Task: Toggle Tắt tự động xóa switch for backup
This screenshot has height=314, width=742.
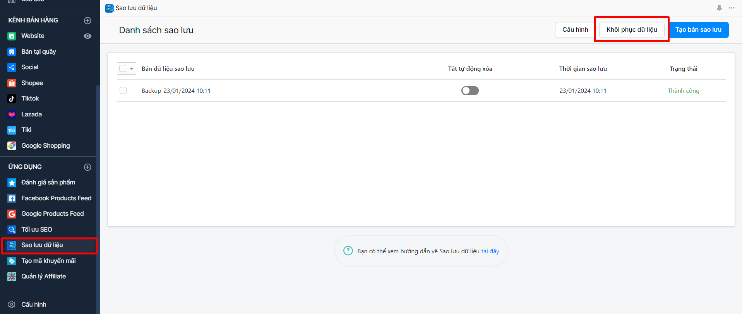Action: pyautogui.click(x=470, y=90)
